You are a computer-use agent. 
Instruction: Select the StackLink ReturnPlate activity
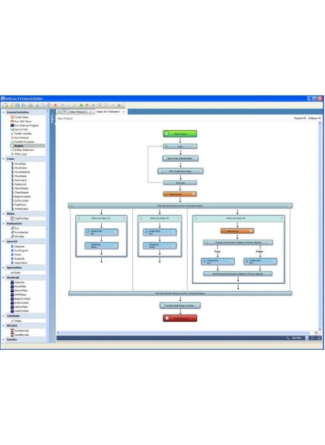click(19, 290)
